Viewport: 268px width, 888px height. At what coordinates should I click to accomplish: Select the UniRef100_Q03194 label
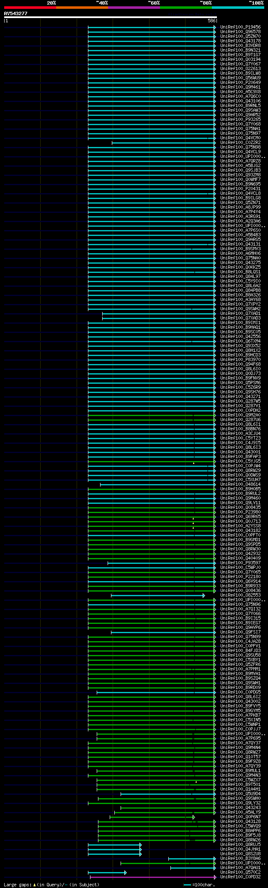(240, 59)
